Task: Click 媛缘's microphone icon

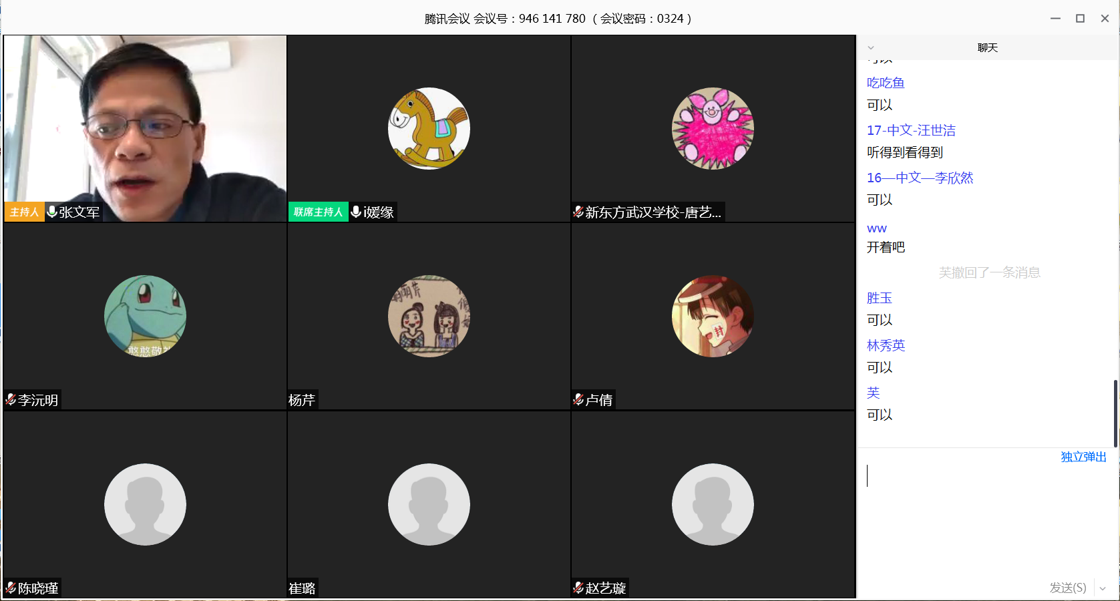Action: [x=356, y=212]
